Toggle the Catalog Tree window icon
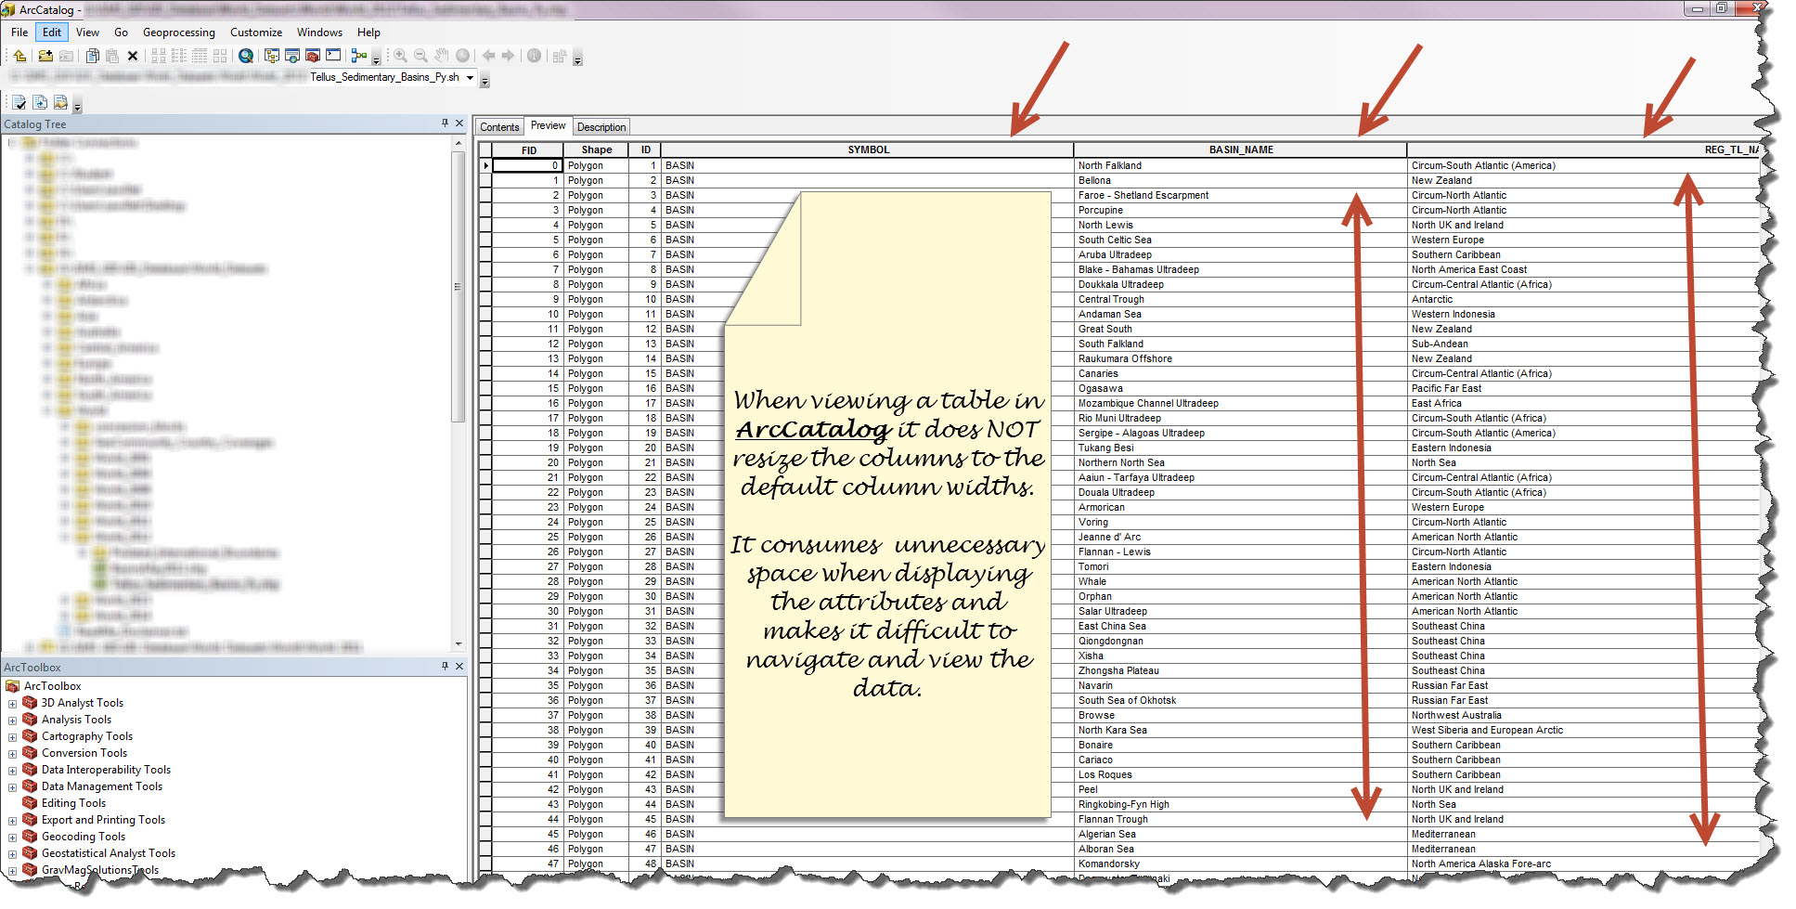 [272, 56]
